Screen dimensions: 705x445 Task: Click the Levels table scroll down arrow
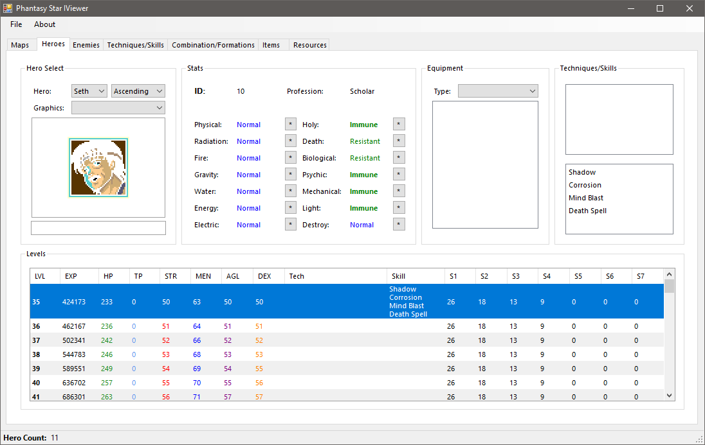(669, 395)
